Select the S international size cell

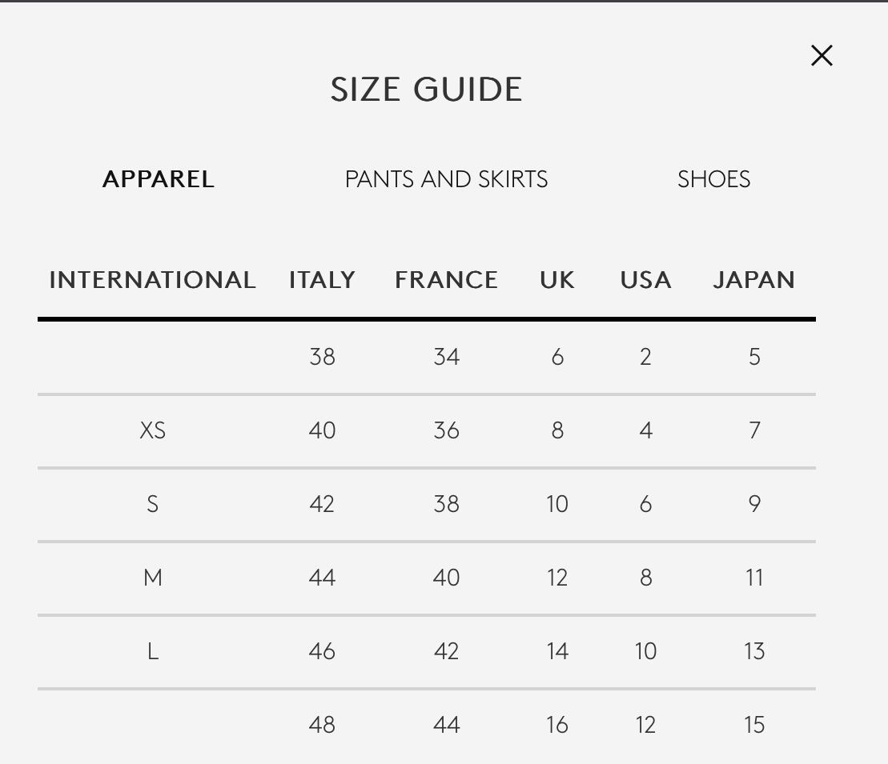point(152,504)
